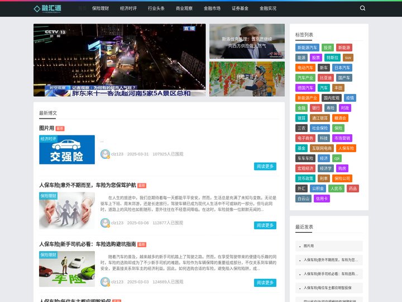Select the 电动汽车 tag

305,68
